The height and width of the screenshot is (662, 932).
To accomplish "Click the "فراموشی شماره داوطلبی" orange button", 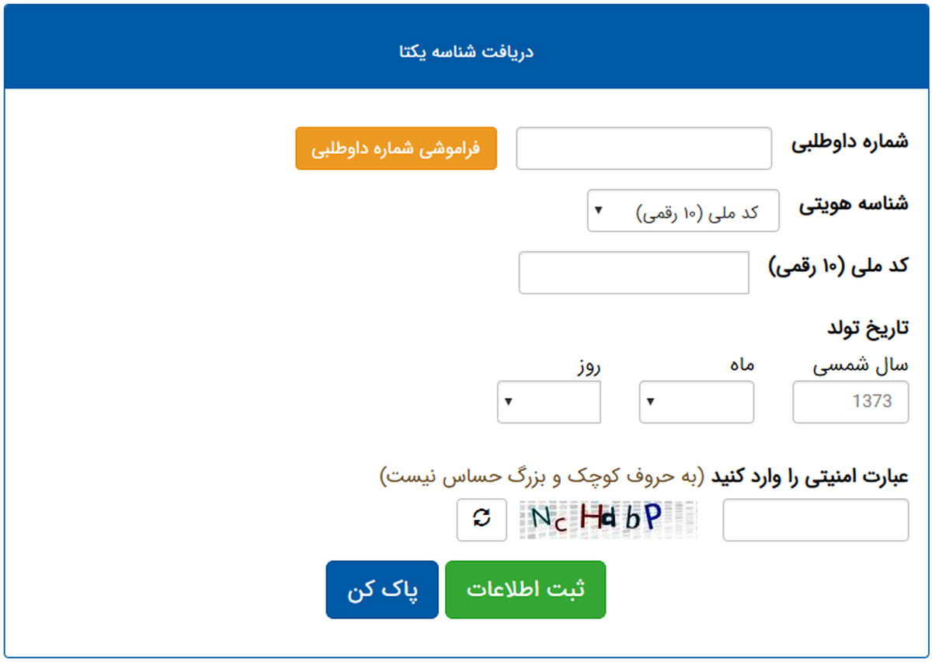I will click(396, 148).
